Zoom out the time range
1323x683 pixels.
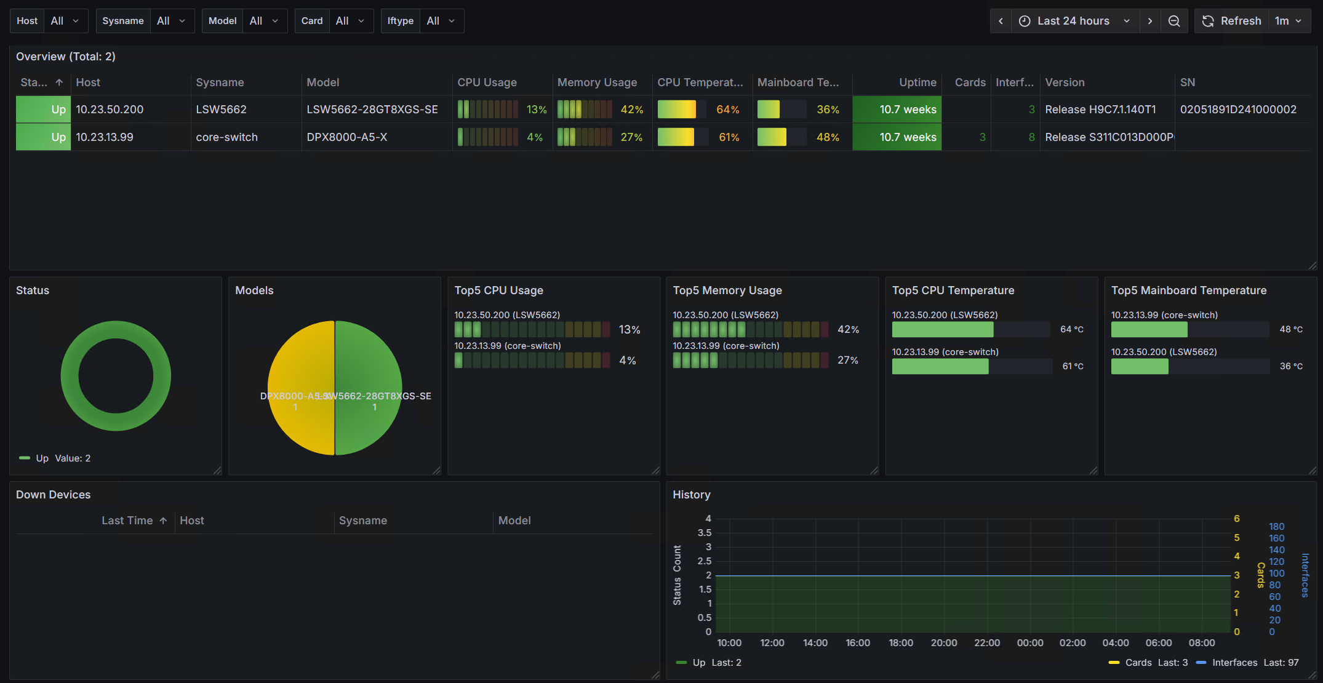click(x=1174, y=21)
